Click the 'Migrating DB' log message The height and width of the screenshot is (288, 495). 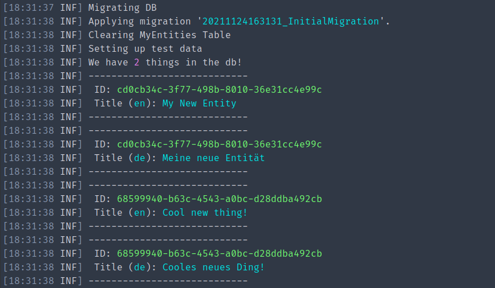tap(122, 7)
